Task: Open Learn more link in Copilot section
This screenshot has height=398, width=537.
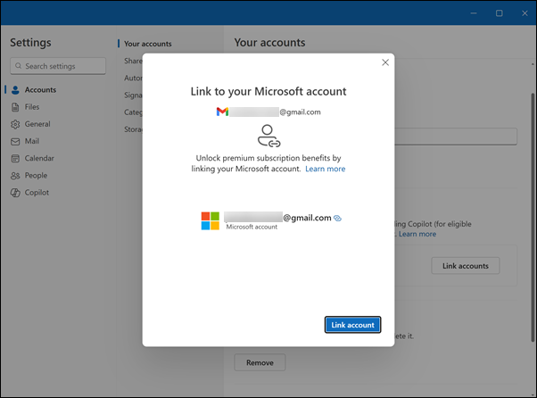Action: [417, 234]
